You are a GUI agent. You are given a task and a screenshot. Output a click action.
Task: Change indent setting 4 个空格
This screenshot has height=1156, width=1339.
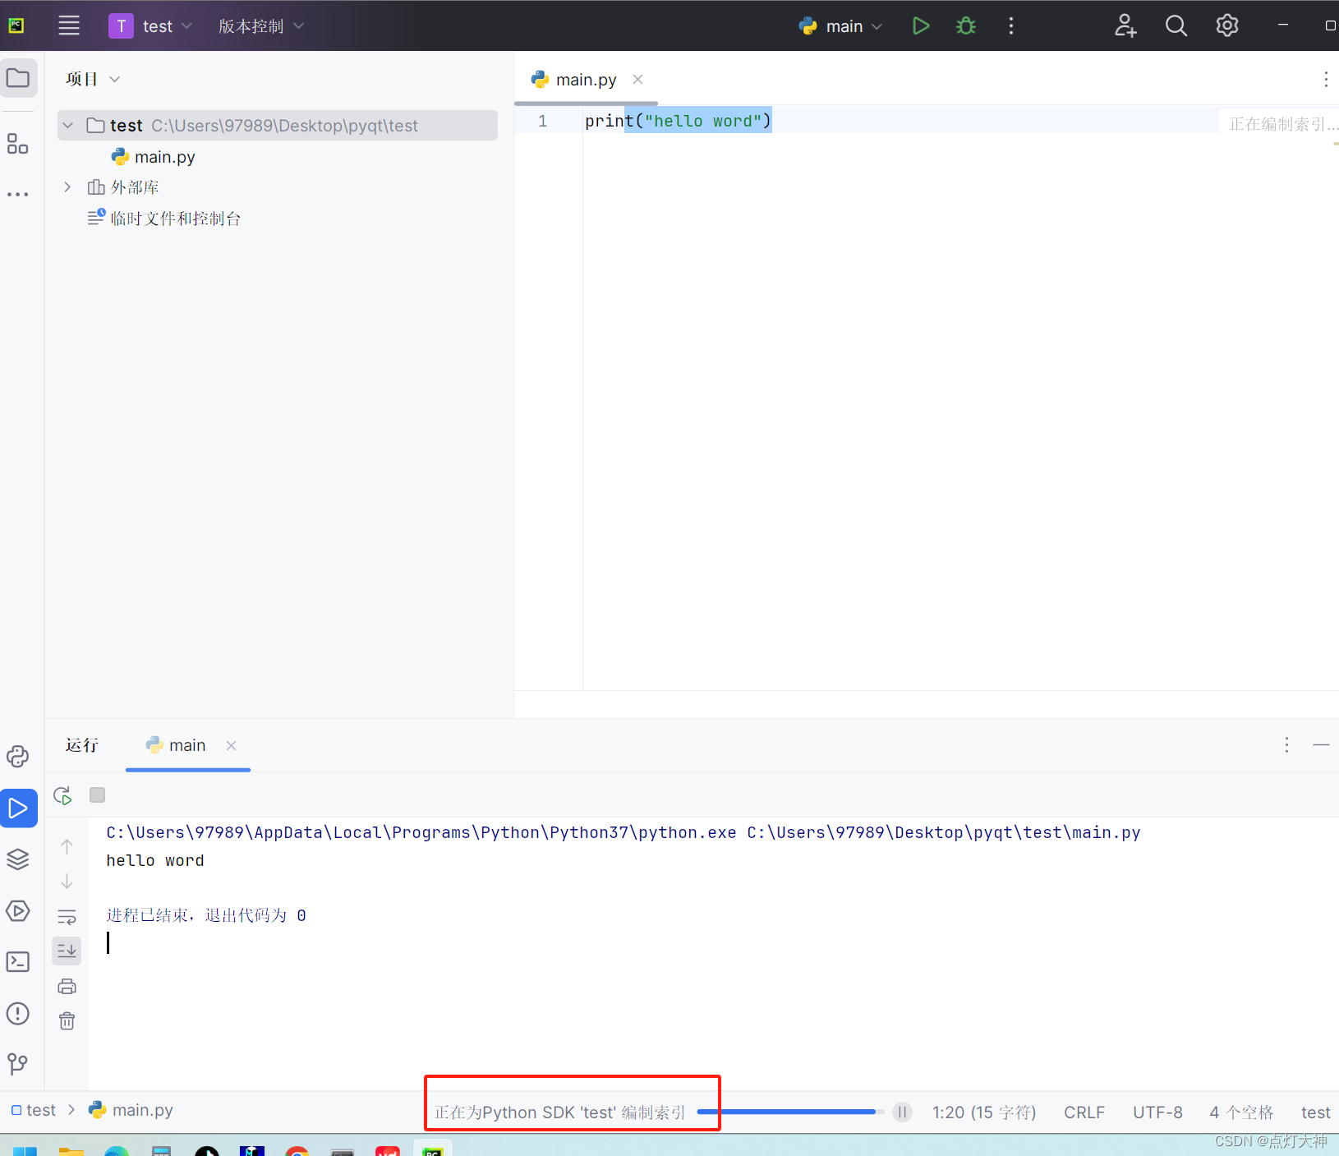click(1241, 1112)
